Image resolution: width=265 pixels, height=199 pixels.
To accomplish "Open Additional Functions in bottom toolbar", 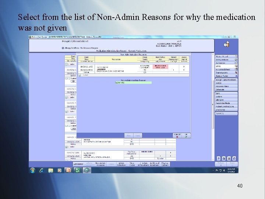I will pos(155,164).
